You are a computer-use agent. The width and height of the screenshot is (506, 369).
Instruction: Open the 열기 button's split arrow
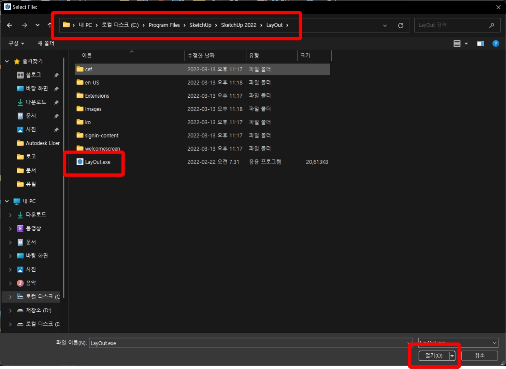tap(452, 356)
